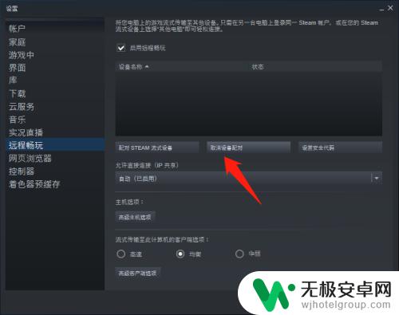Select the 远程畅玩 sidebar entry
This screenshot has height=315, width=399.
coord(55,145)
